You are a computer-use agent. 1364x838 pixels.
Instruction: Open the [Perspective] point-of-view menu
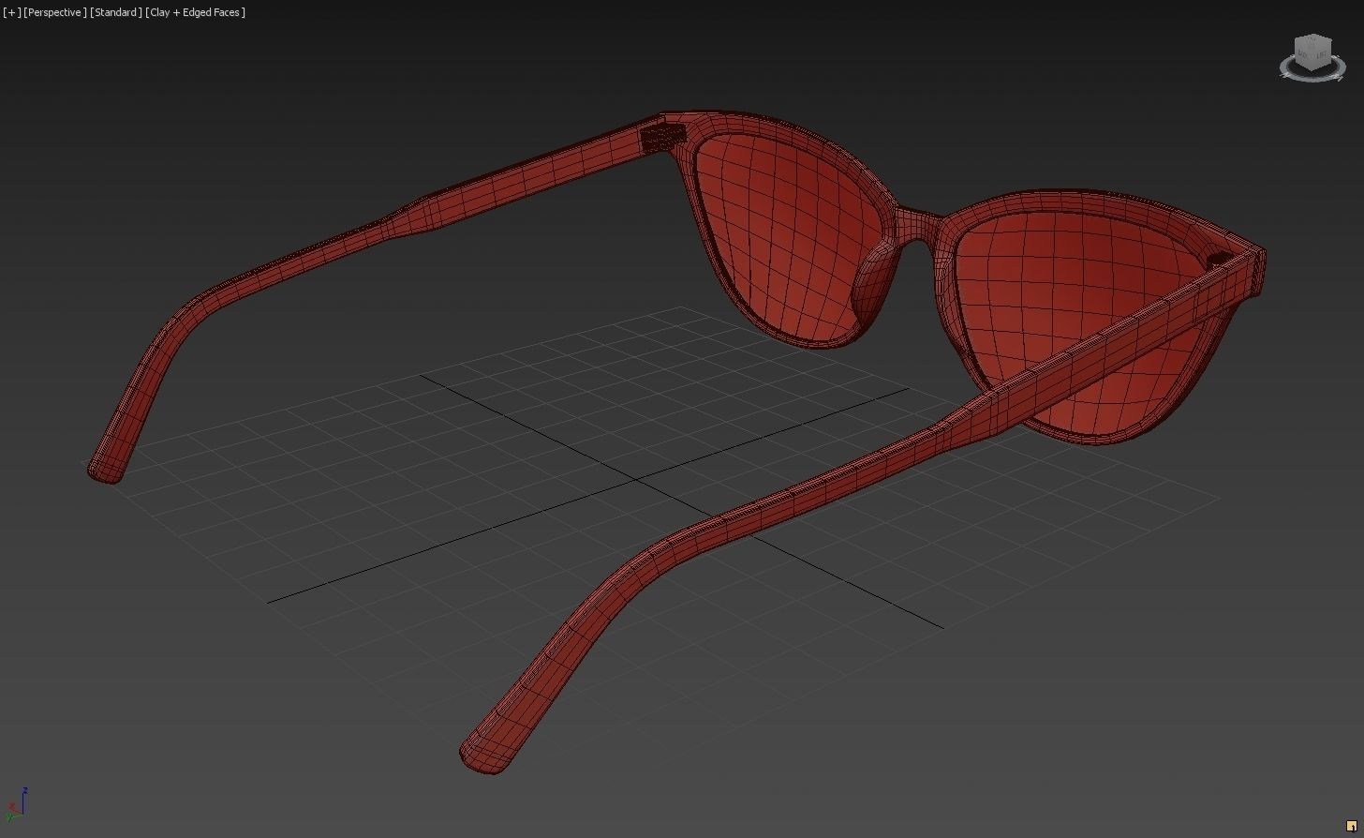[55, 12]
